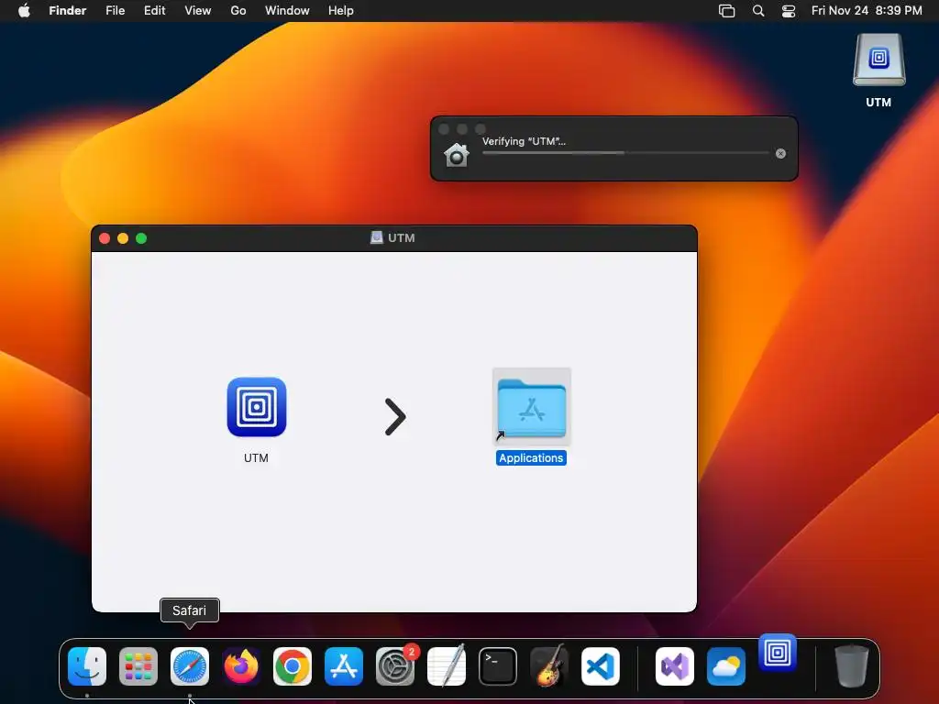Close the UTM disk image window
The height and width of the screenshot is (704, 939).
point(105,238)
